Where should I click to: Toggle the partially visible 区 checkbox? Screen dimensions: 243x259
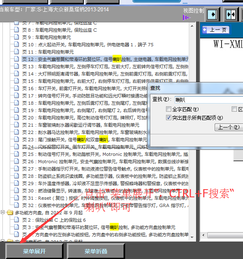(x=234, y=109)
